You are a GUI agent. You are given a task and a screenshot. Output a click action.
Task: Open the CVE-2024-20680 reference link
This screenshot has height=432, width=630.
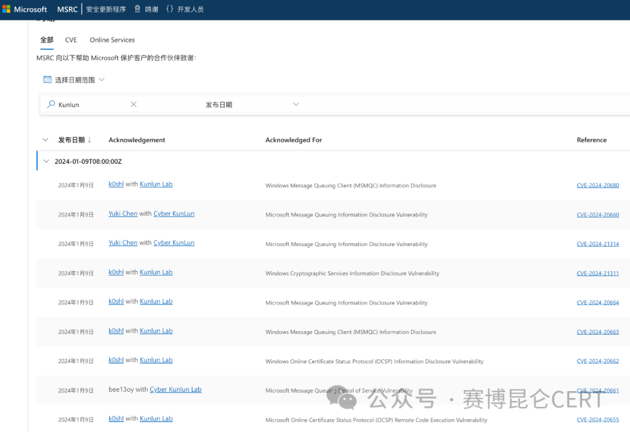click(x=598, y=185)
